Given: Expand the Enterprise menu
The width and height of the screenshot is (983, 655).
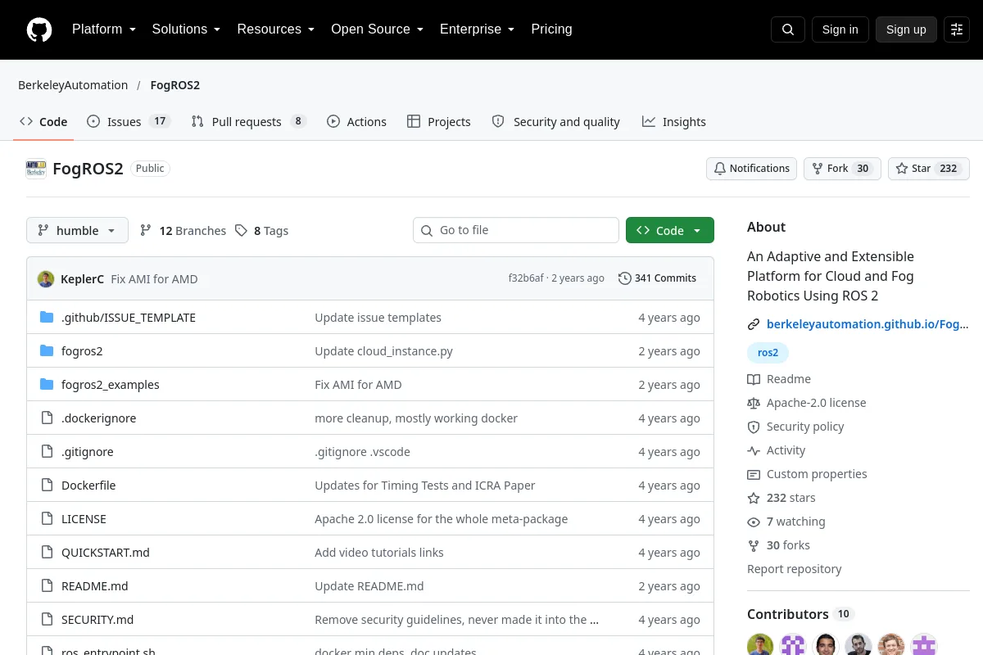Looking at the screenshot, I should coord(477,29).
